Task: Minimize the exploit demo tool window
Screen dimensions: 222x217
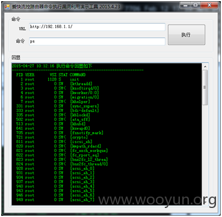Action: pyautogui.click(x=185, y=5)
